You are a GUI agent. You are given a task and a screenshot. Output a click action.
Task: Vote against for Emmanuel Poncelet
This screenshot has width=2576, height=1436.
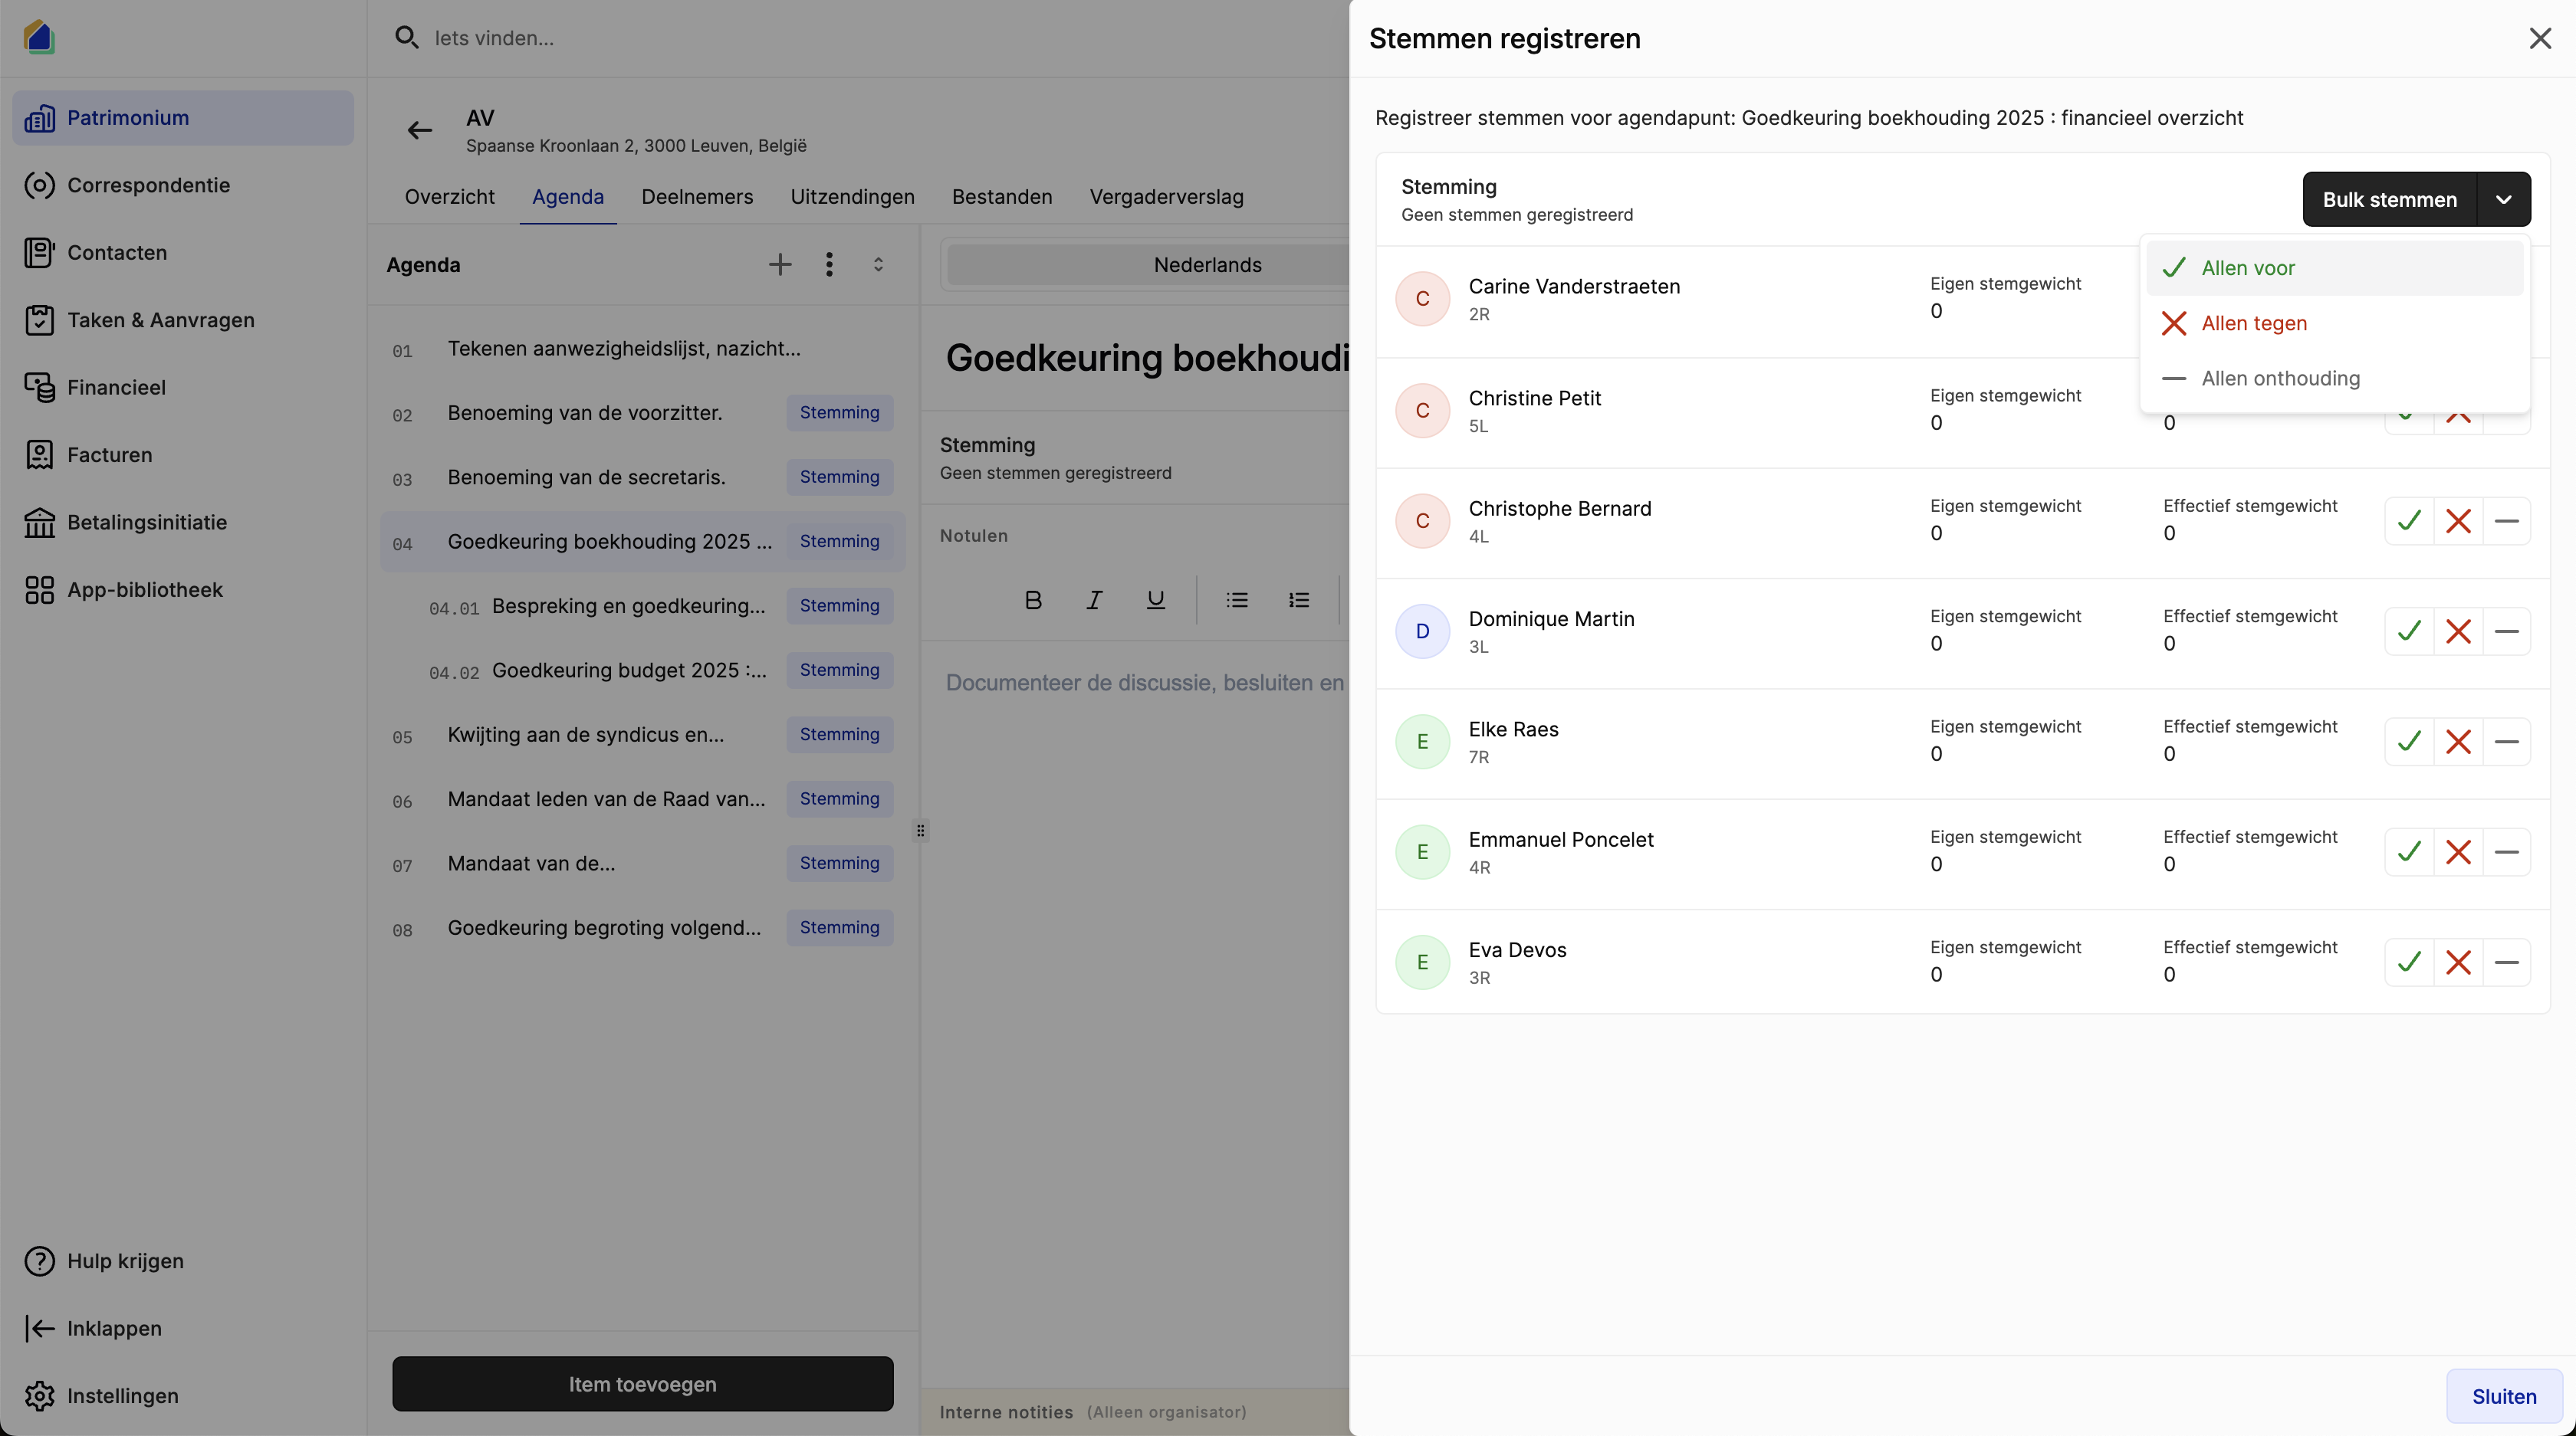[2458, 852]
